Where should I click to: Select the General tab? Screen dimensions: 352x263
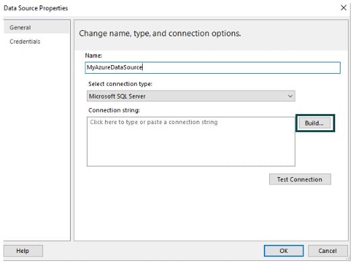click(x=36, y=28)
